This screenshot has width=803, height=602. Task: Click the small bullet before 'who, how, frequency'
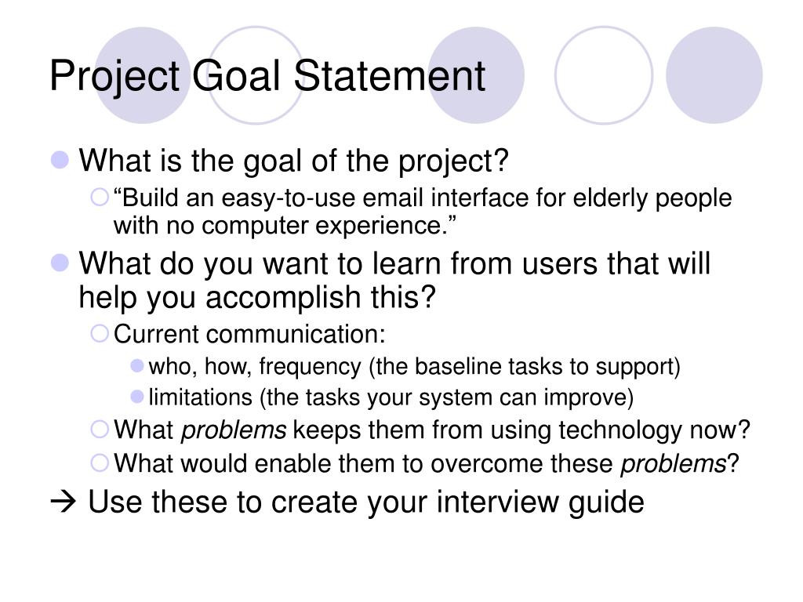136,365
